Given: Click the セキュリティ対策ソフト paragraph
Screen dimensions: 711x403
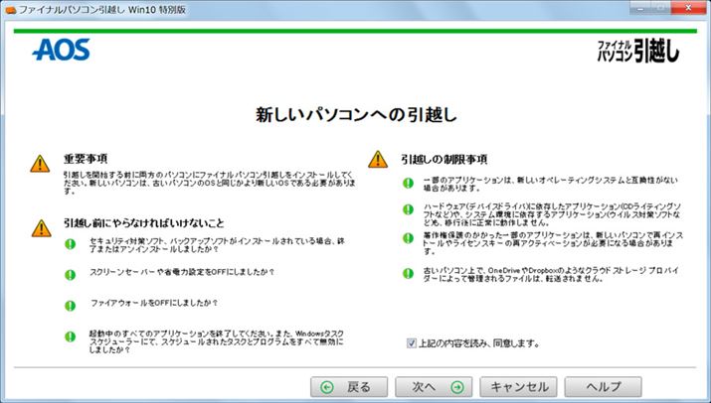Looking at the screenshot, I should click(217, 245).
